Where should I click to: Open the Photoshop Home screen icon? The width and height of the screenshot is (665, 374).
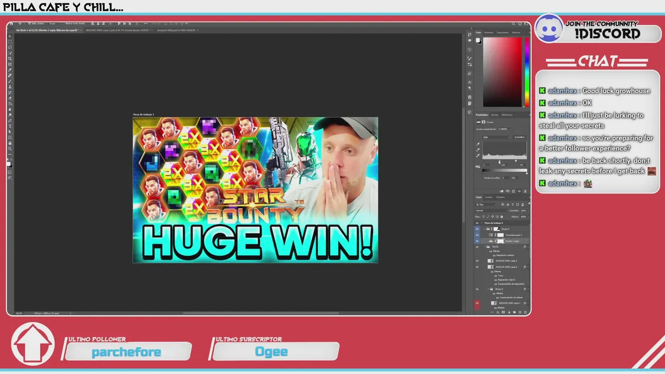11,23
